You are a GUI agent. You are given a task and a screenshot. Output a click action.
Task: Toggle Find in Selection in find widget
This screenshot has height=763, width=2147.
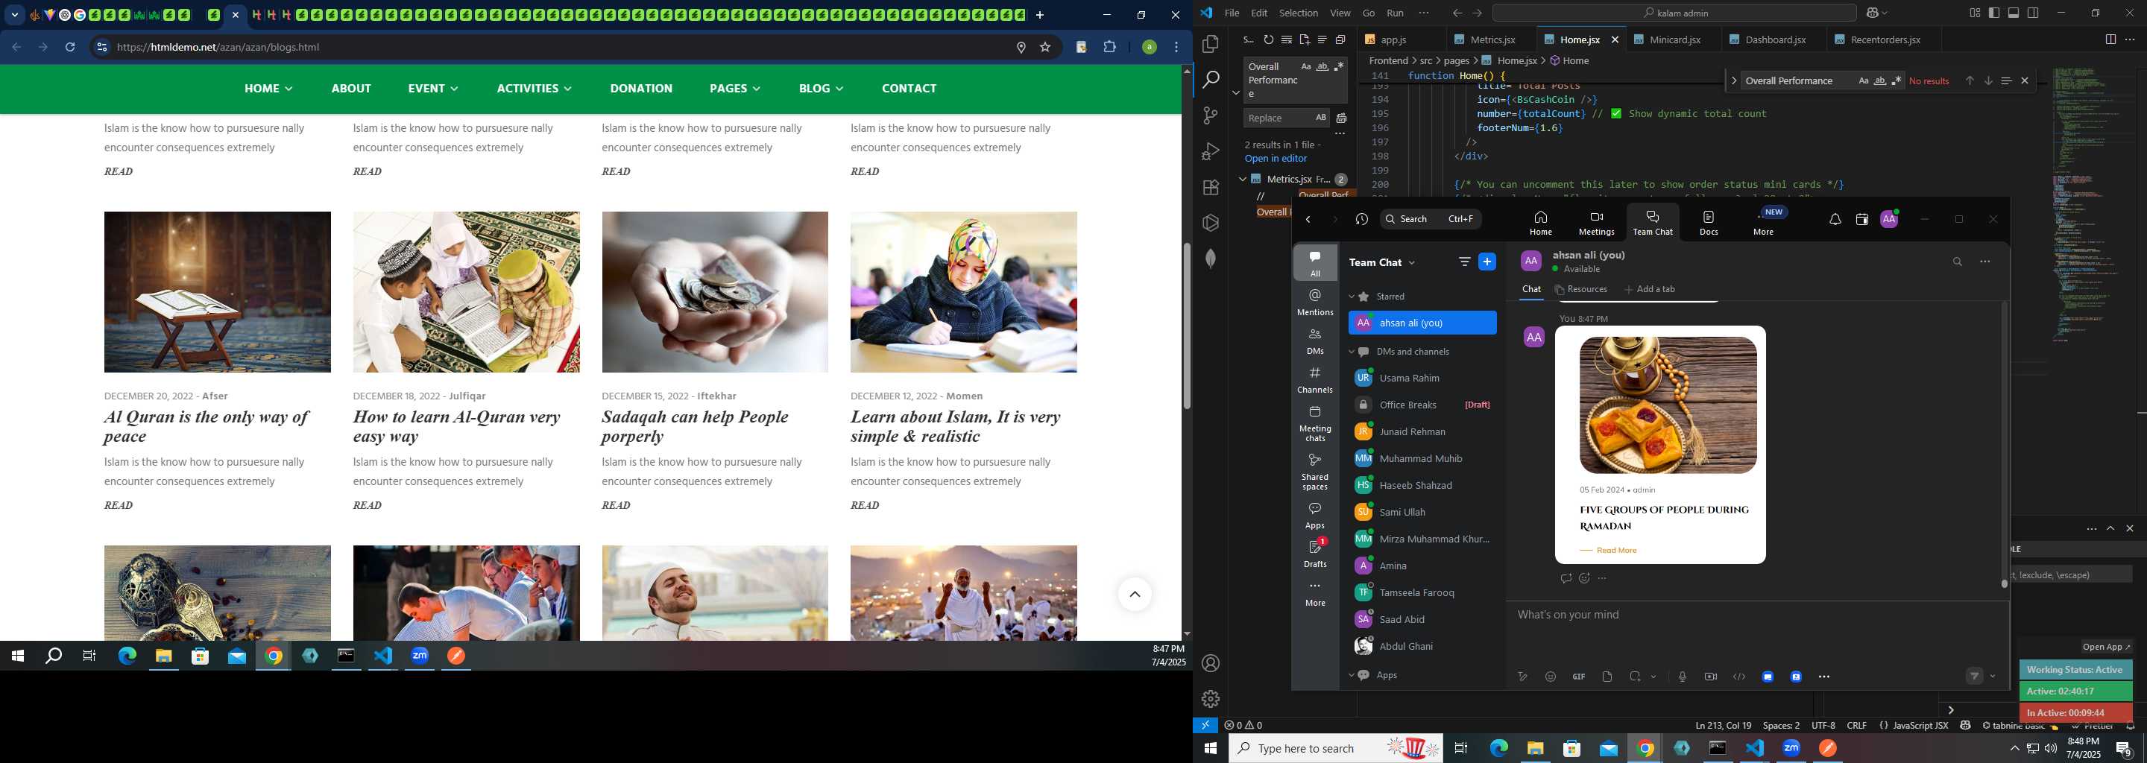point(2006,80)
